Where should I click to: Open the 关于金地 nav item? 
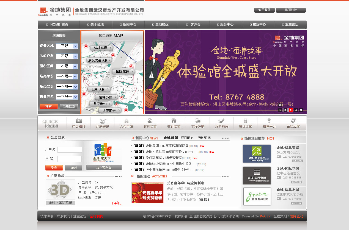tap(96, 24)
